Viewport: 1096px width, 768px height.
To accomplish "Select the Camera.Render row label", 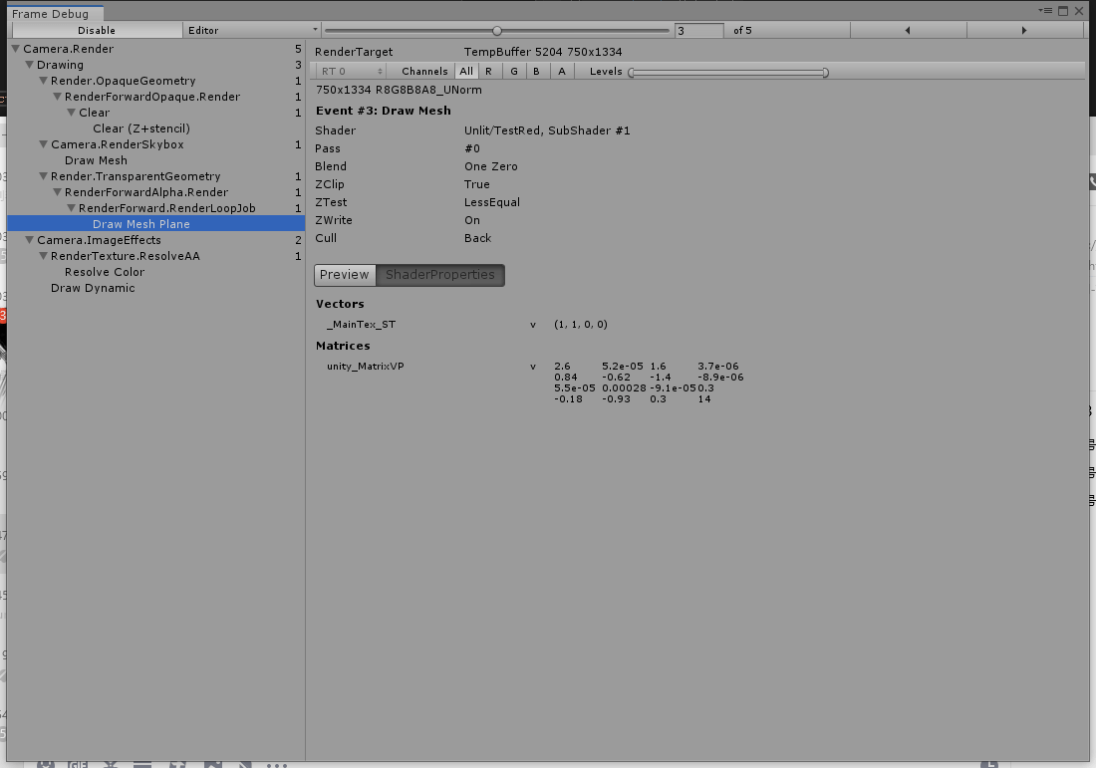I will (68, 49).
